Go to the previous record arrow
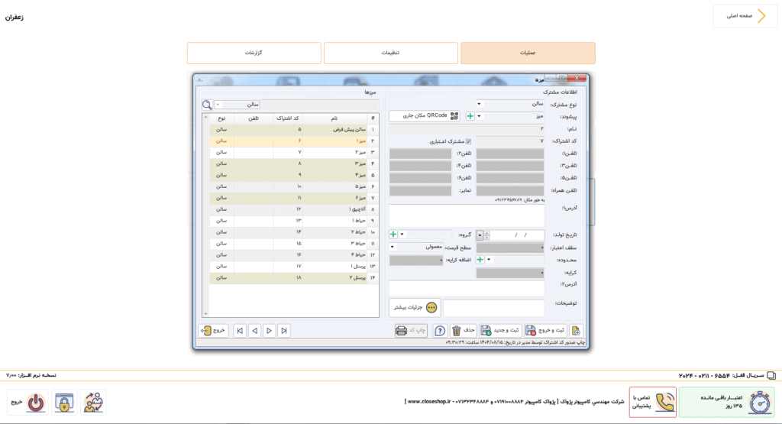Image resolution: width=782 pixels, height=424 pixels. point(255,331)
